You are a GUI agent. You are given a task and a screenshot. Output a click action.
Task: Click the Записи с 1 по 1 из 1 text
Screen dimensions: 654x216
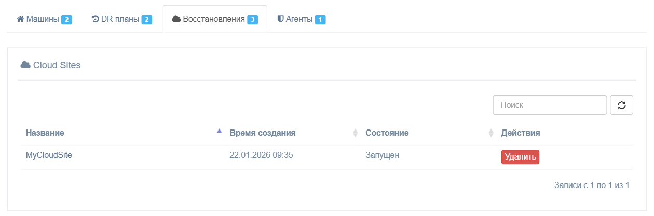[592, 185]
